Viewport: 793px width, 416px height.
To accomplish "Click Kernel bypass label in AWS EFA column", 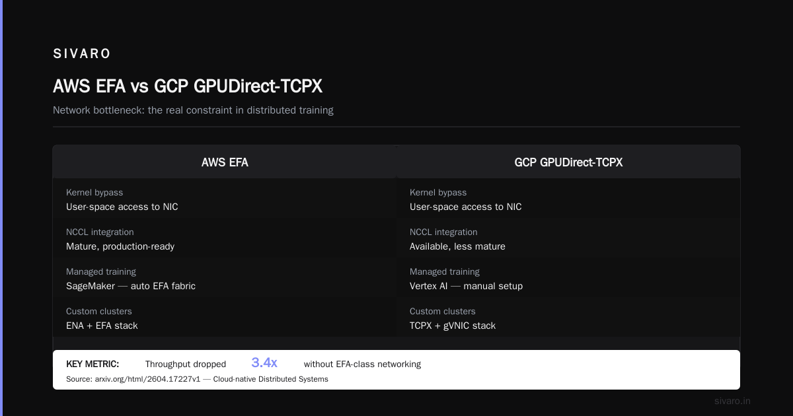I will point(94,192).
